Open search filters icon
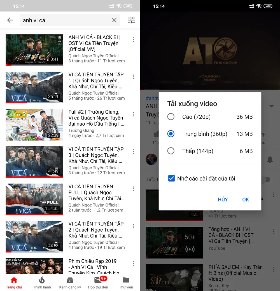The width and height of the screenshot is (280, 291). 131,20
